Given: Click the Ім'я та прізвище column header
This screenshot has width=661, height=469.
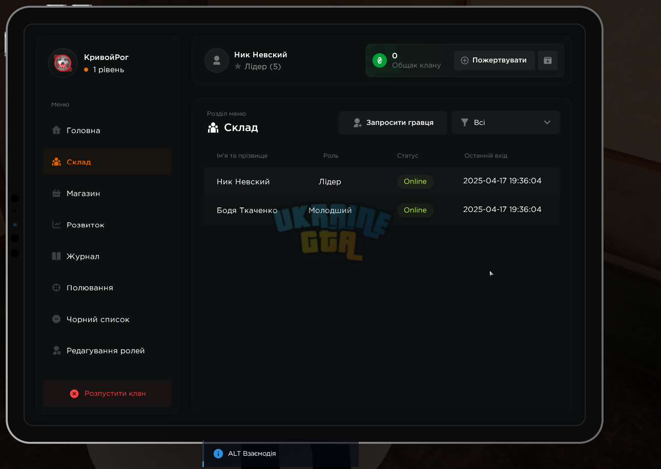Looking at the screenshot, I should 242,156.
